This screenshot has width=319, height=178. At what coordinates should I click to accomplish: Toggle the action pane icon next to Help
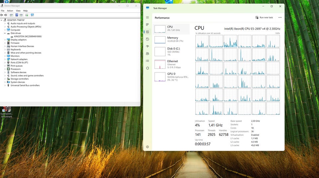coord(21,15)
